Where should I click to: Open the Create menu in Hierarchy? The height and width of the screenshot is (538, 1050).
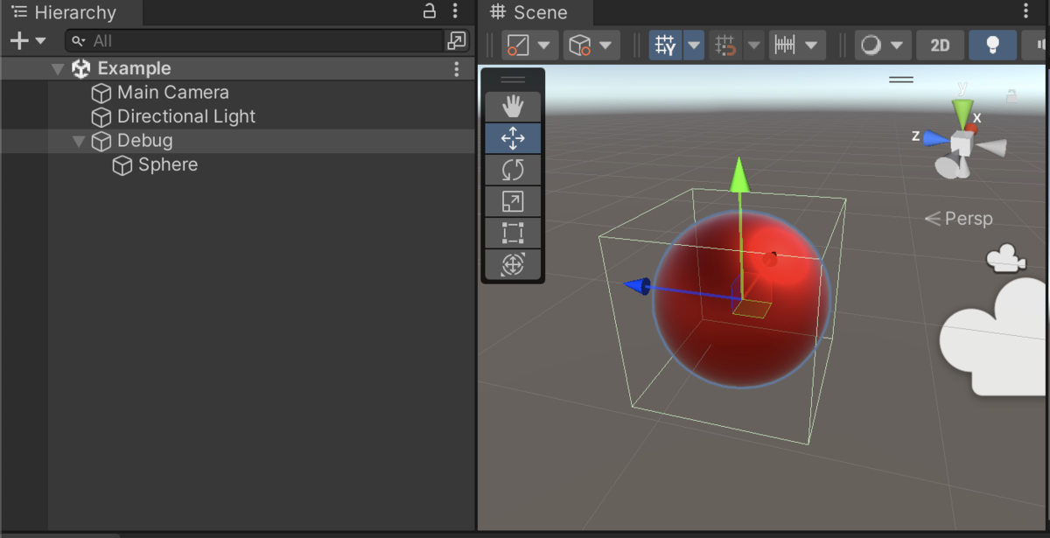point(19,40)
